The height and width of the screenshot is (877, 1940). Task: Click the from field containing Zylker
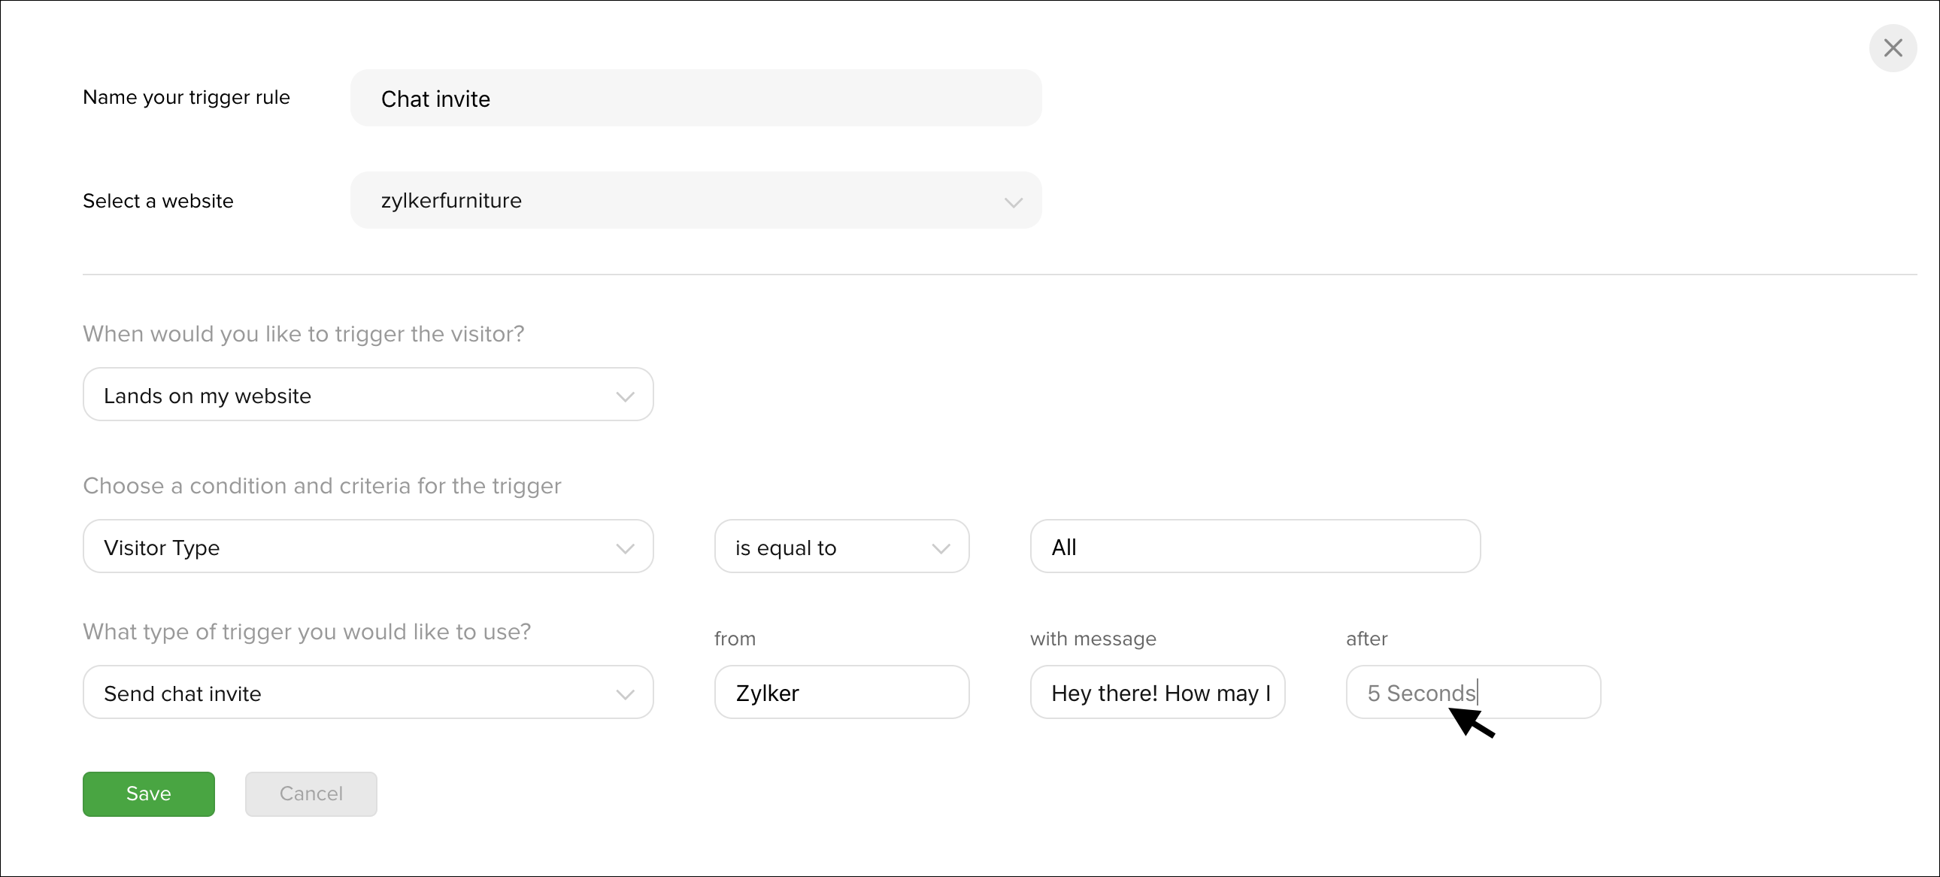click(x=841, y=692)
